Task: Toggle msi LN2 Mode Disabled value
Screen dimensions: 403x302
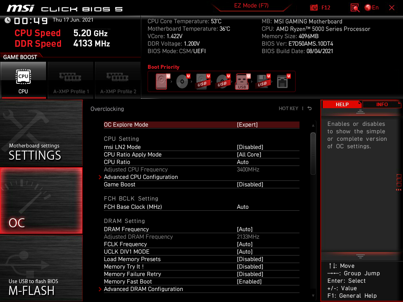Action: pyautogui.click(x=250, y=147)
